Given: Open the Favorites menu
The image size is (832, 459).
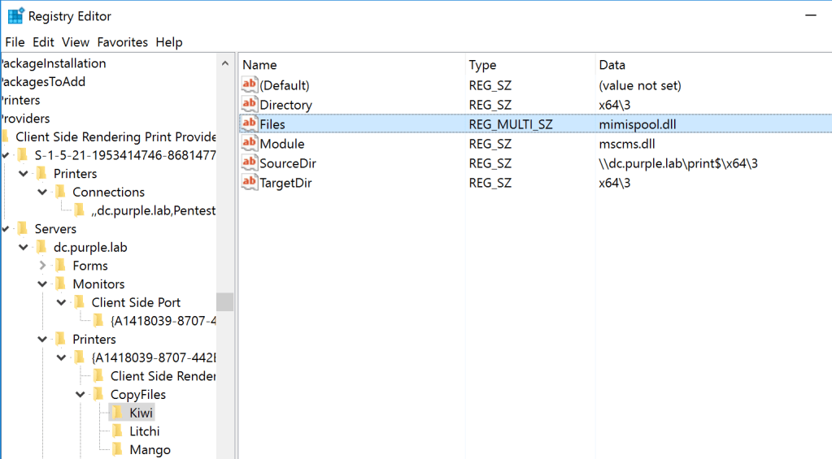Looking at the screenshot, I should pyautogui.click(x=122, y=42).
